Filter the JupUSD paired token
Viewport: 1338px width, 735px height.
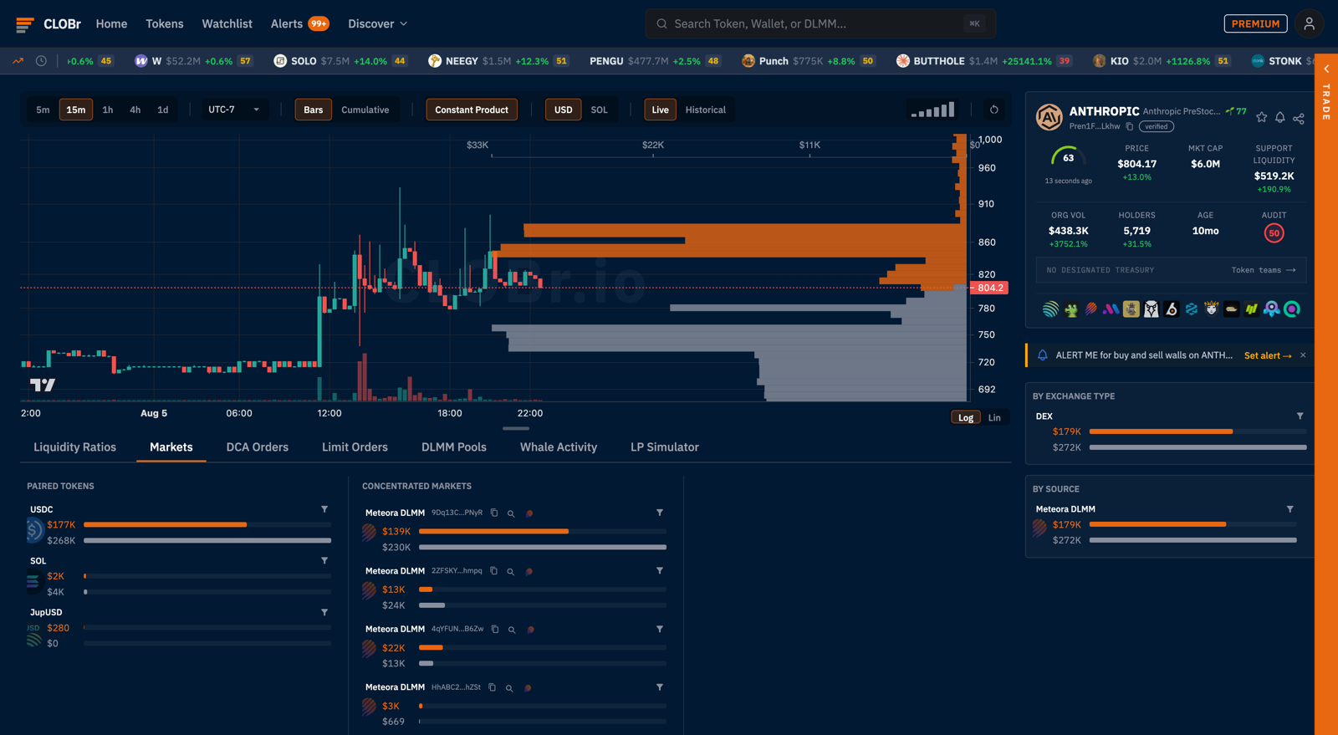[324, 613]
